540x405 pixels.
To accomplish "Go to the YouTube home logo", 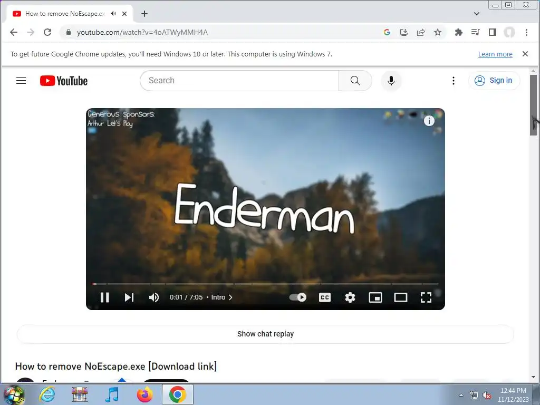I will click(64, 81).
